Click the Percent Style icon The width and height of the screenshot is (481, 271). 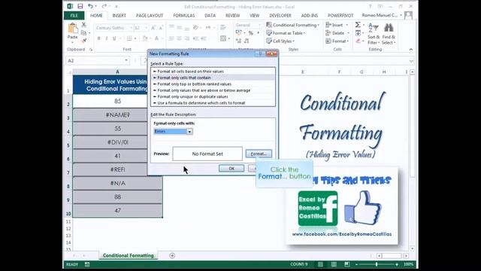251,33
